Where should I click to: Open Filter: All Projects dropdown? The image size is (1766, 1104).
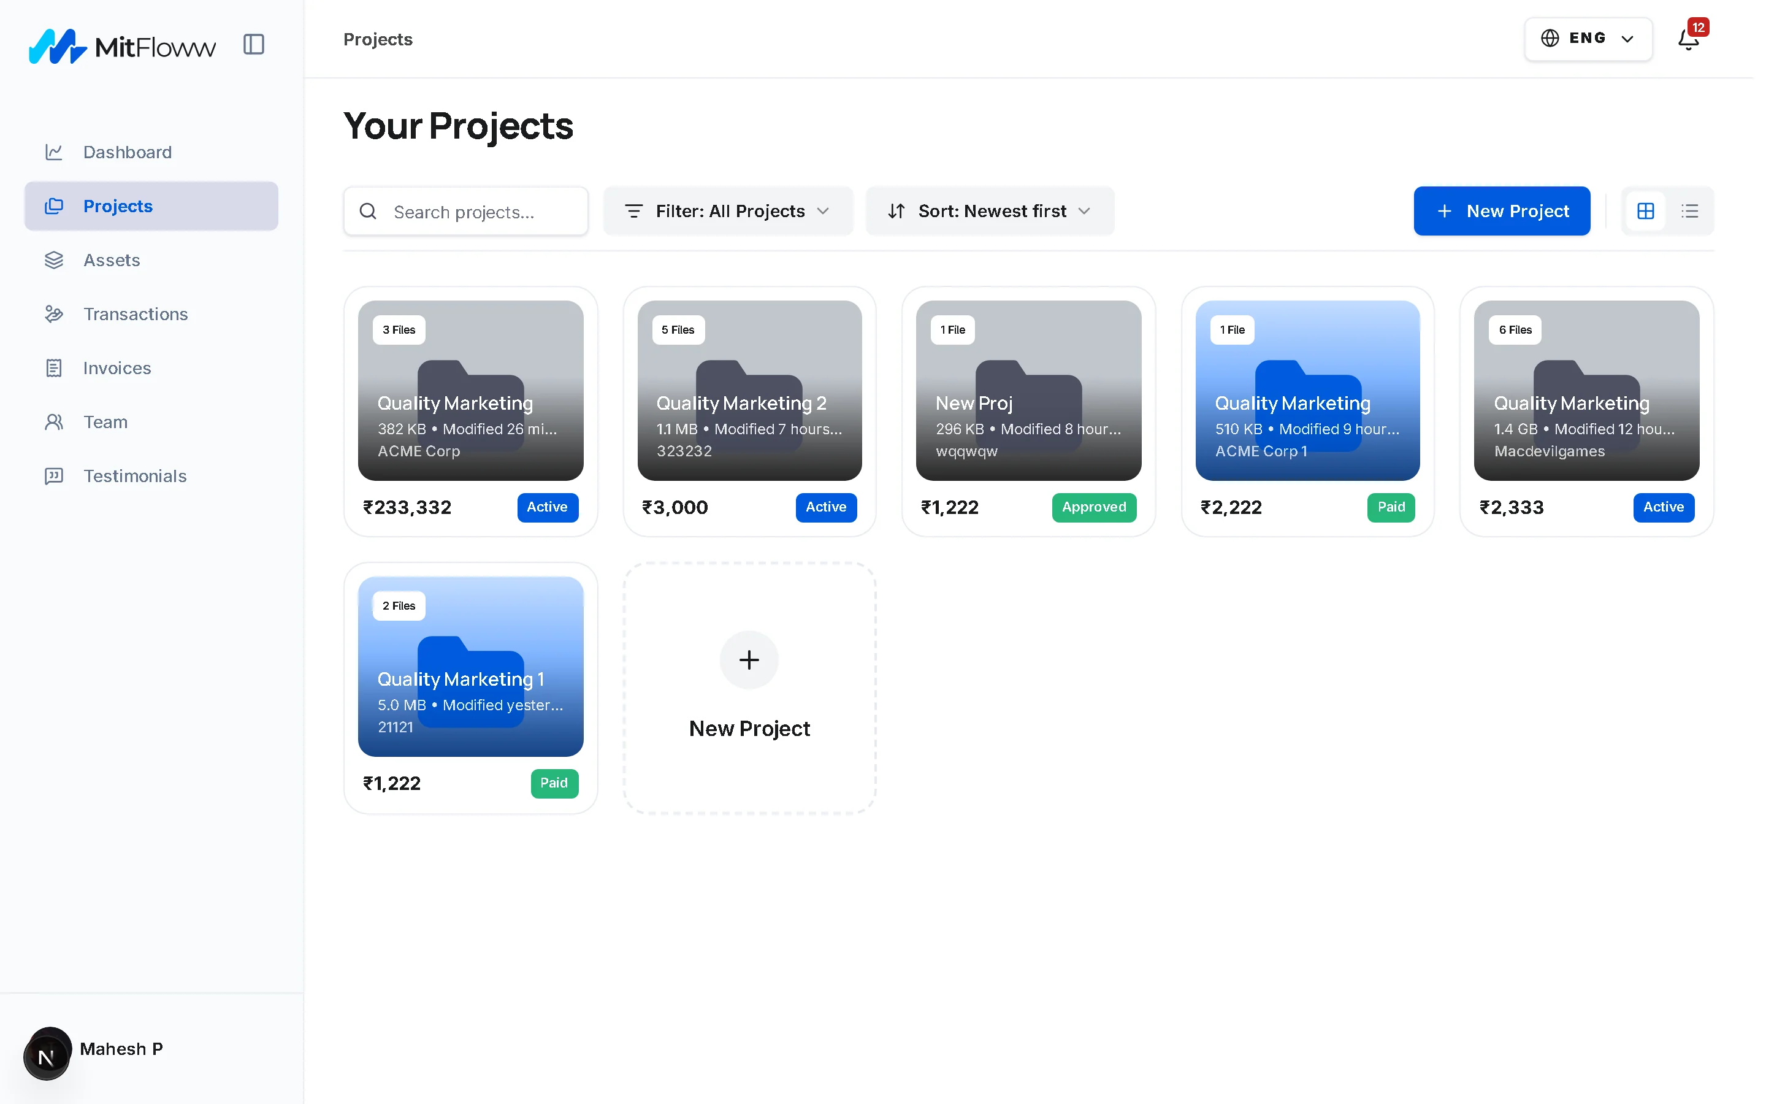[728, 211]
